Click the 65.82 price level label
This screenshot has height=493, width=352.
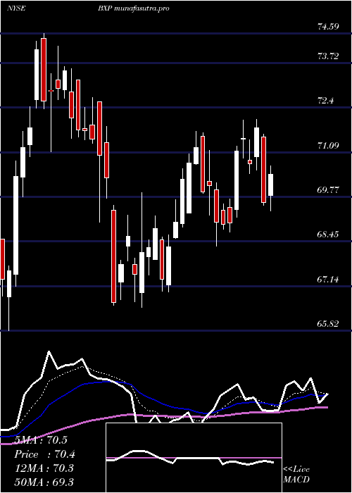click(328, 323)
